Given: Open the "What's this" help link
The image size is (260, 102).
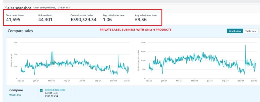Looking at the screenshot, I should coord(15,95).
